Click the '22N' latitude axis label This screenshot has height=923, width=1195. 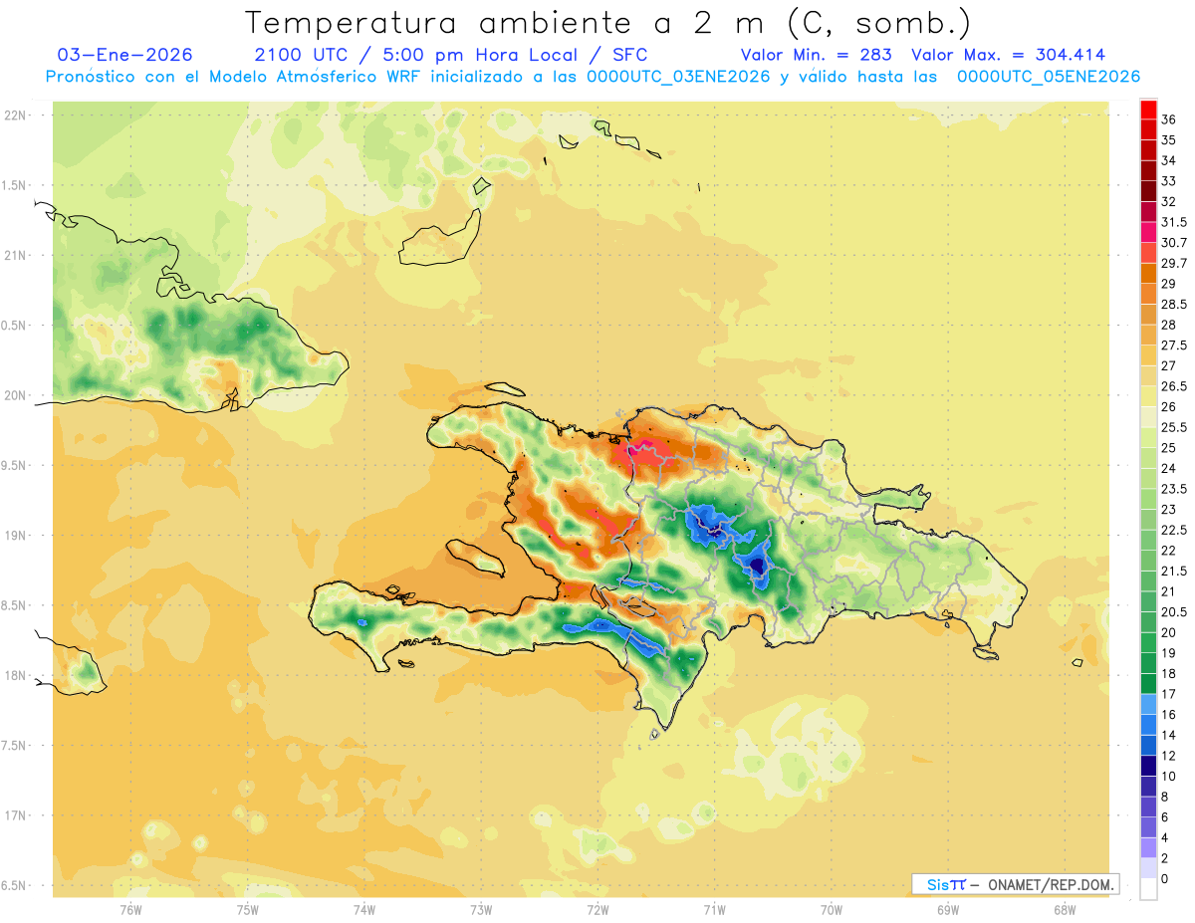[x=15, y=115]
